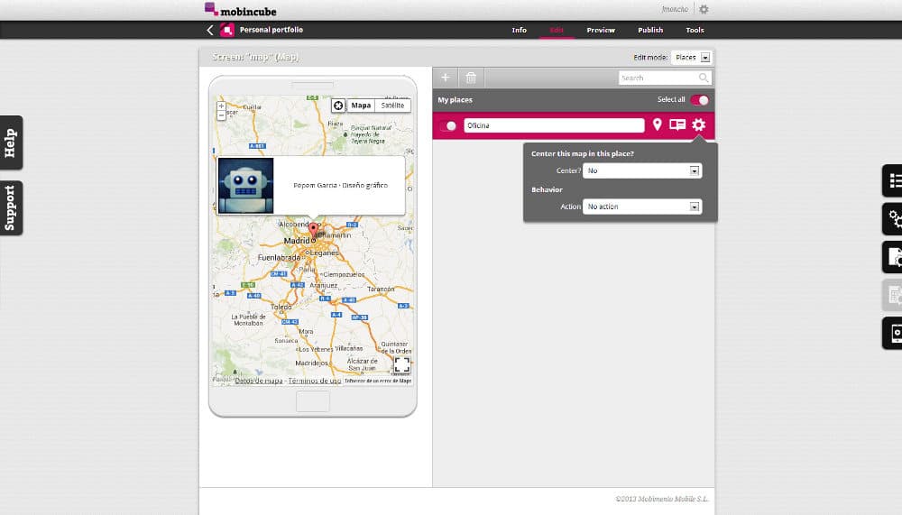The height and width of the screenshot is (515, 902).
Task: Click the trash delete icon
Action: [x=471, y=78]
